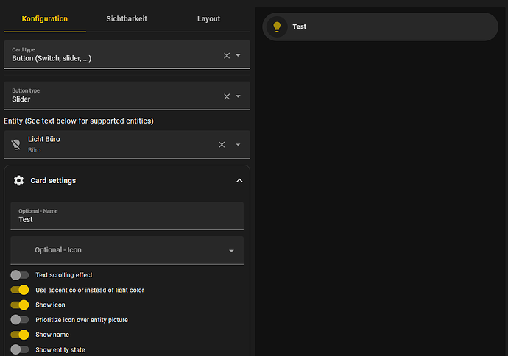Click the Test slider card in preview
Viewport: 508px width, 356px height.
[380, 26]
